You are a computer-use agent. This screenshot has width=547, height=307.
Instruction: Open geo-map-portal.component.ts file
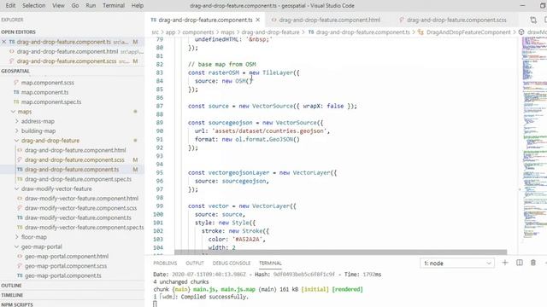click(63, 275)
